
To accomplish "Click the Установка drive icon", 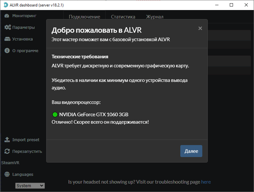I will click(x=7, y=39).
